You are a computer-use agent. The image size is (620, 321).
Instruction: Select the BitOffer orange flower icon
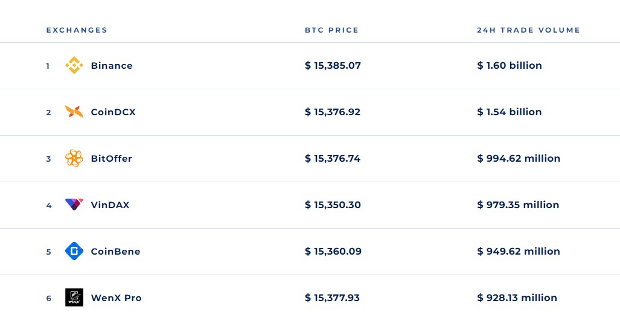(74, 158)
